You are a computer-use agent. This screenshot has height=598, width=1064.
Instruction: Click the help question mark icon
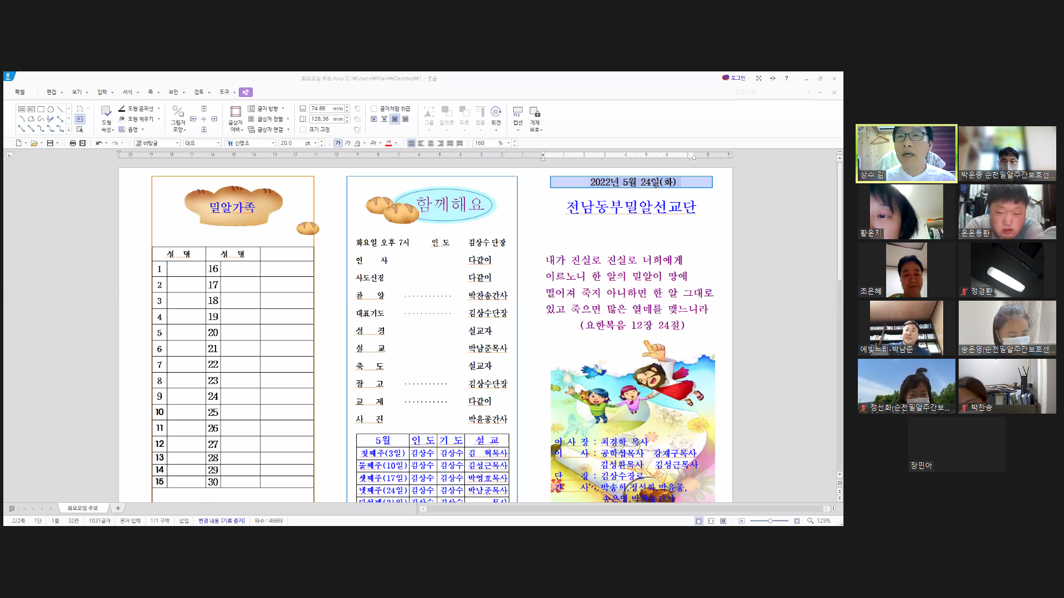786,78
